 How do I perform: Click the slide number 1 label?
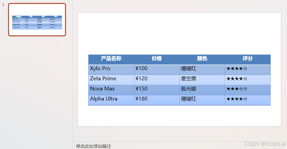(3, 5)
